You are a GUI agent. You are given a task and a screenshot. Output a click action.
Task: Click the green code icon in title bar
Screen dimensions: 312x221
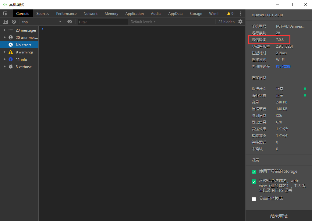5,5
